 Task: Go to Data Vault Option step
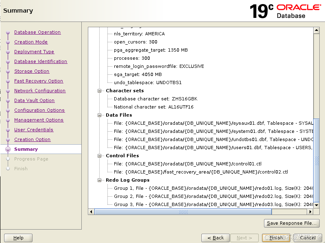pos(35,100)
